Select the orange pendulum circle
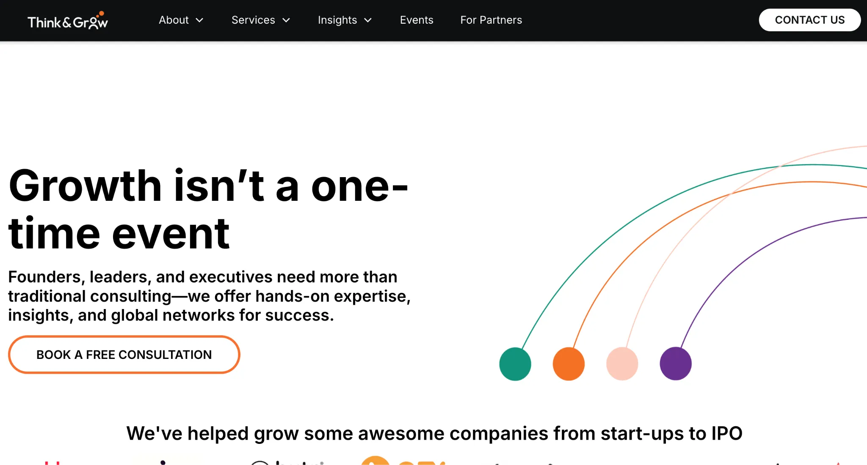Image resolution: width=867 pixels, height=465 pixels. tap(568, 364)
